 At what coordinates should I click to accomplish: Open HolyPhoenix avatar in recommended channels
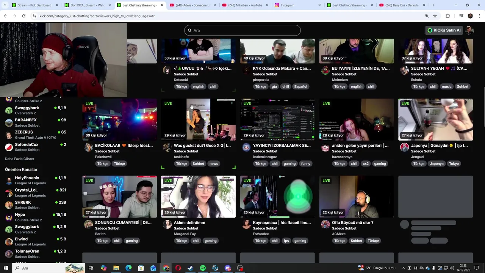pos(9,180)
